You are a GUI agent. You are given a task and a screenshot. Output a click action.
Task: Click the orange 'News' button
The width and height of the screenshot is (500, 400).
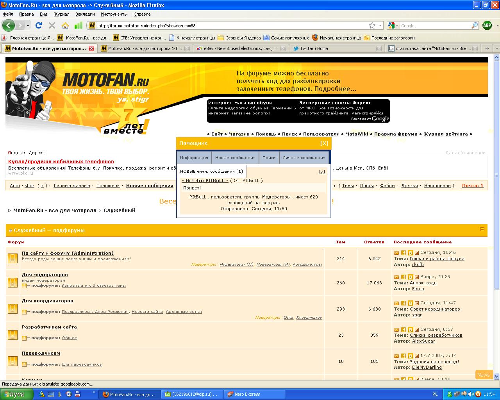click(x=483, y=375)
